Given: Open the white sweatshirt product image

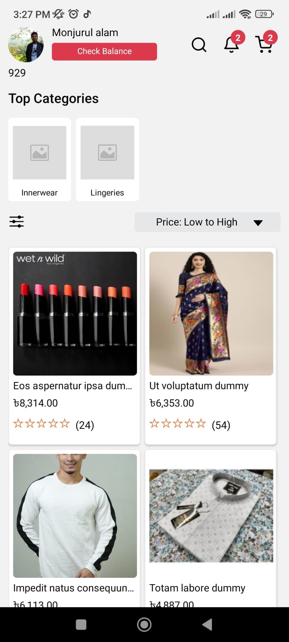Looking at the screenshot, I should coord(75,516).
